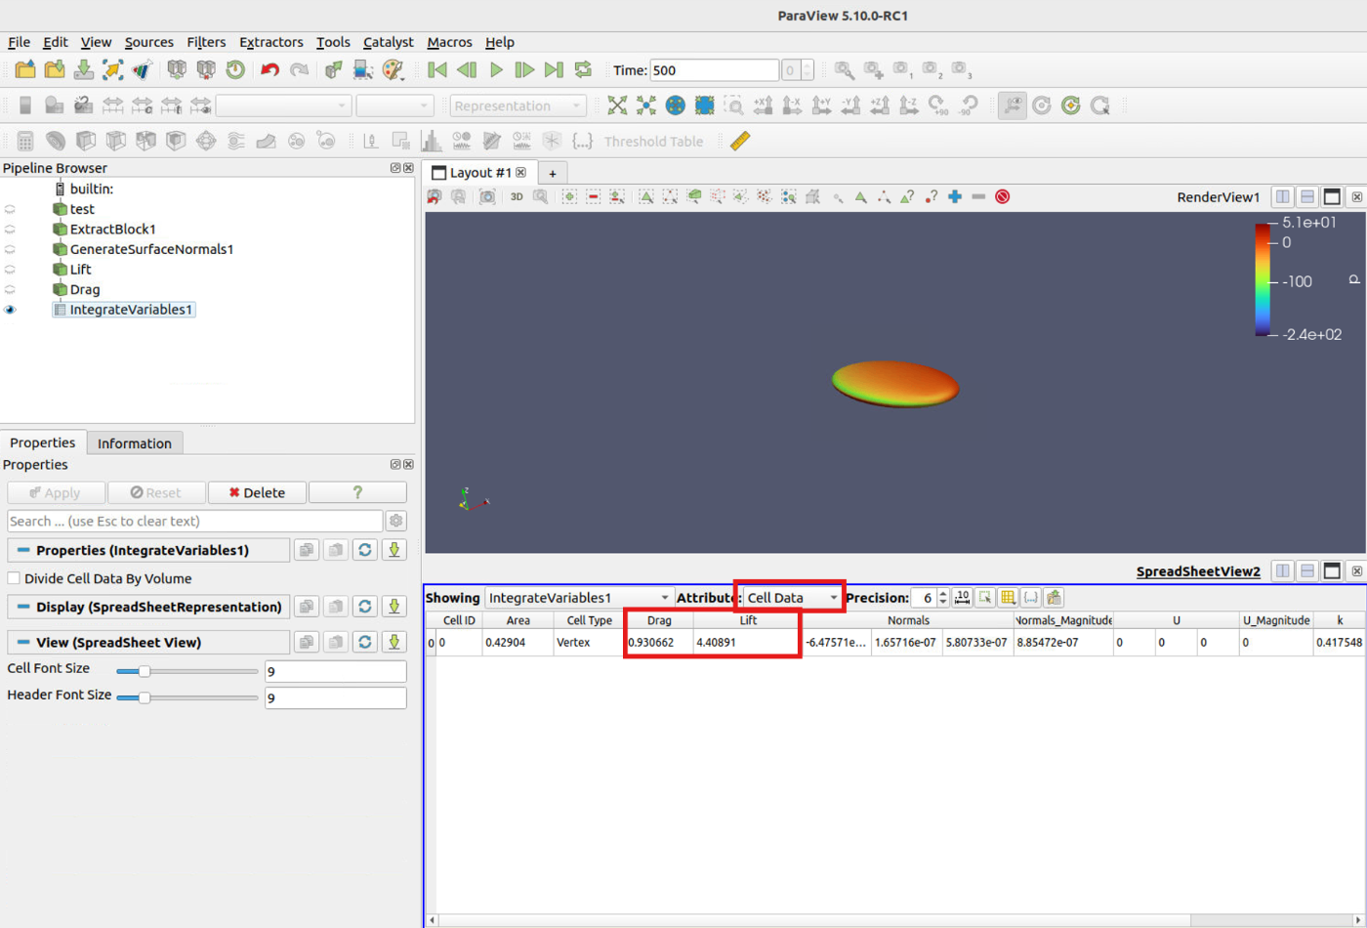
Task: Click the Calculator filter icon
Action: coord(25,141)
